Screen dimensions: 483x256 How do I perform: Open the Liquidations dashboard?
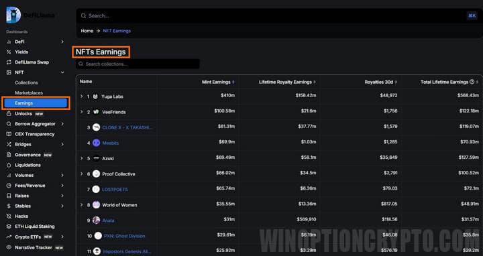coord(28,166)
